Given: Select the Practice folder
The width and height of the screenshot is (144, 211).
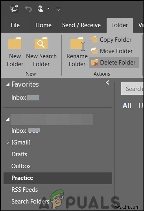Looking at the screenshot, I should tap(58, 178).
